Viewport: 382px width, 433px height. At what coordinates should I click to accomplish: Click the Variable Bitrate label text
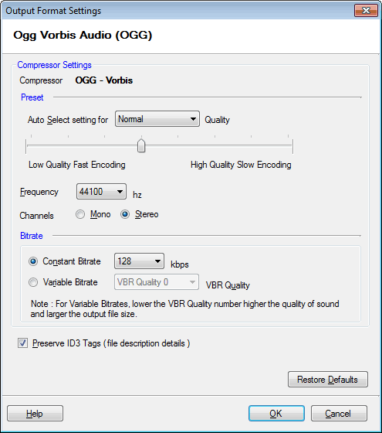pyautogui.click(x=70, y=282)
